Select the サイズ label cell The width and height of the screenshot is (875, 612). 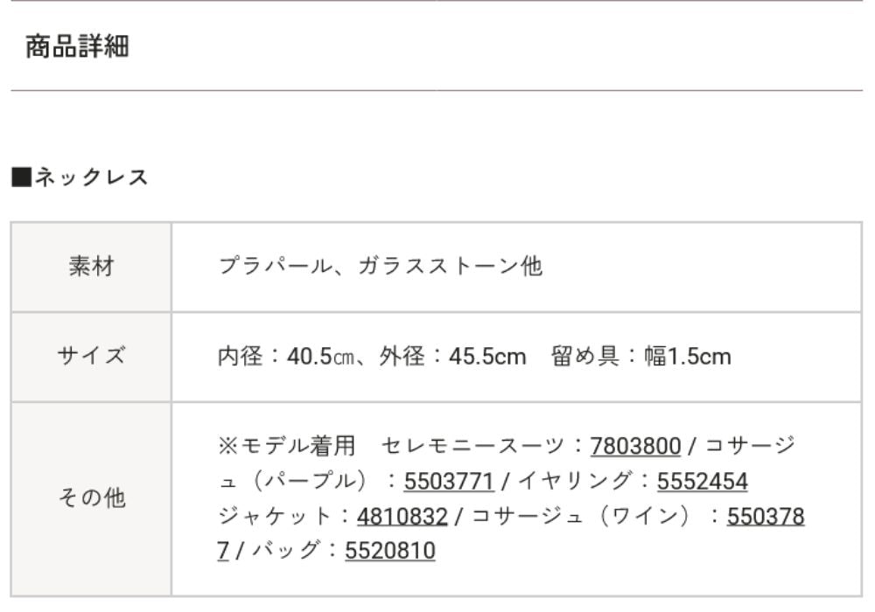(92, 356)
